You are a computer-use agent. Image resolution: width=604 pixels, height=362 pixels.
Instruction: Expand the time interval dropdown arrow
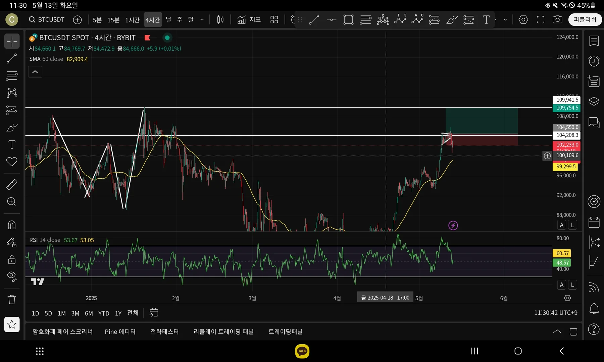[x=202, y=20]
